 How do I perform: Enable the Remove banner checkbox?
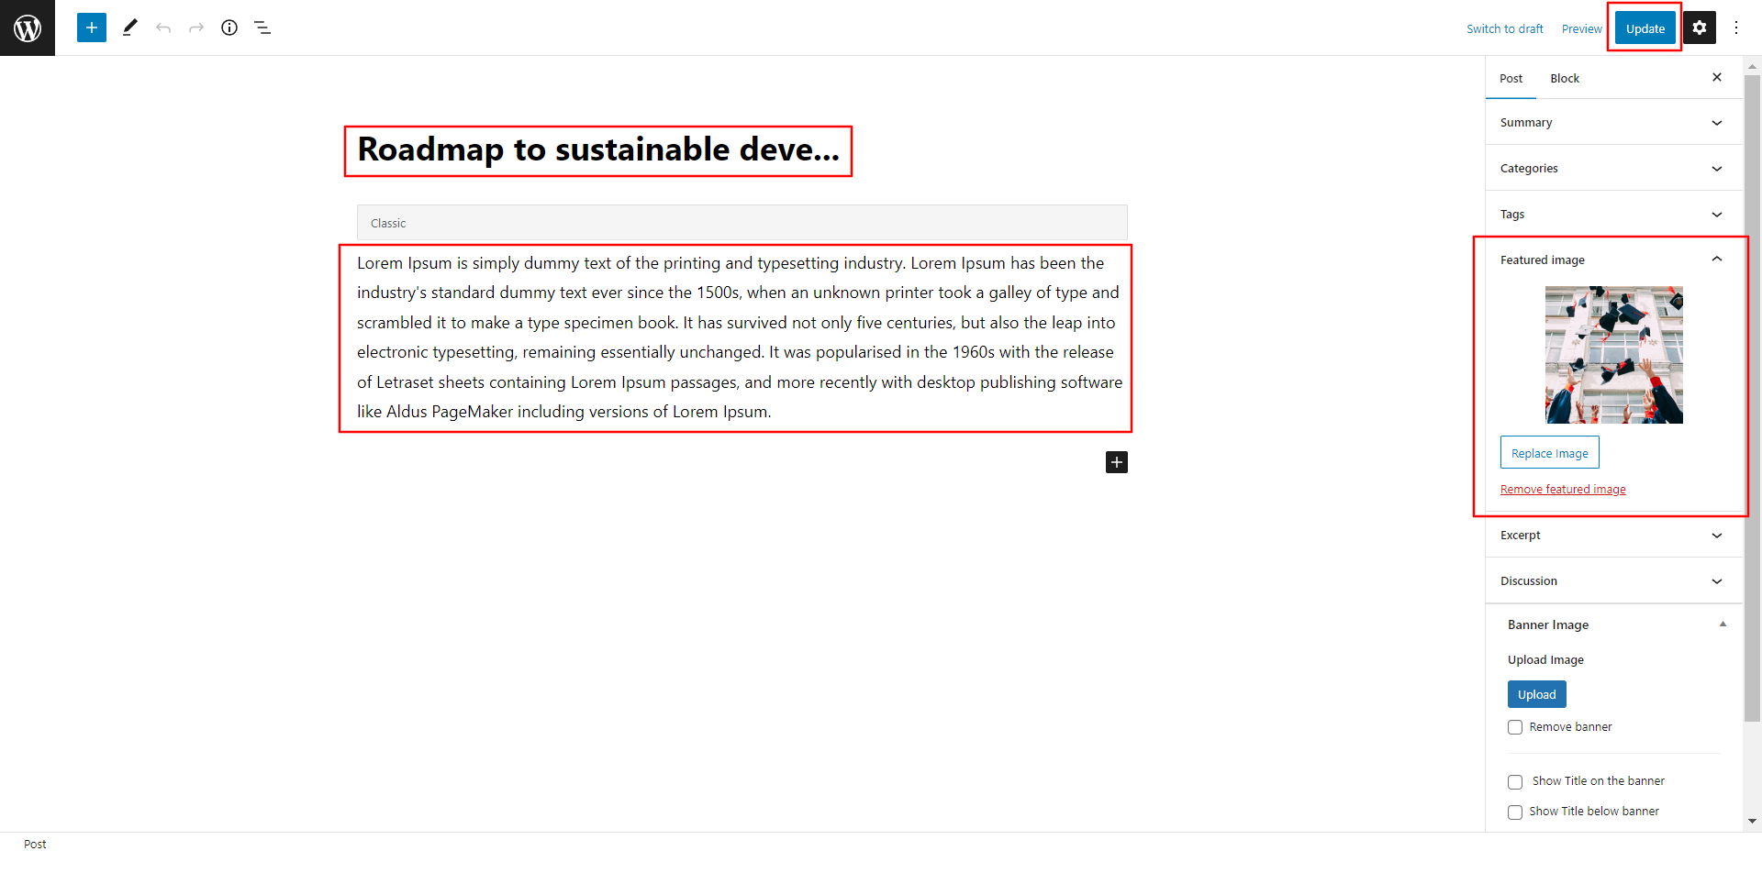(1515, 727)
